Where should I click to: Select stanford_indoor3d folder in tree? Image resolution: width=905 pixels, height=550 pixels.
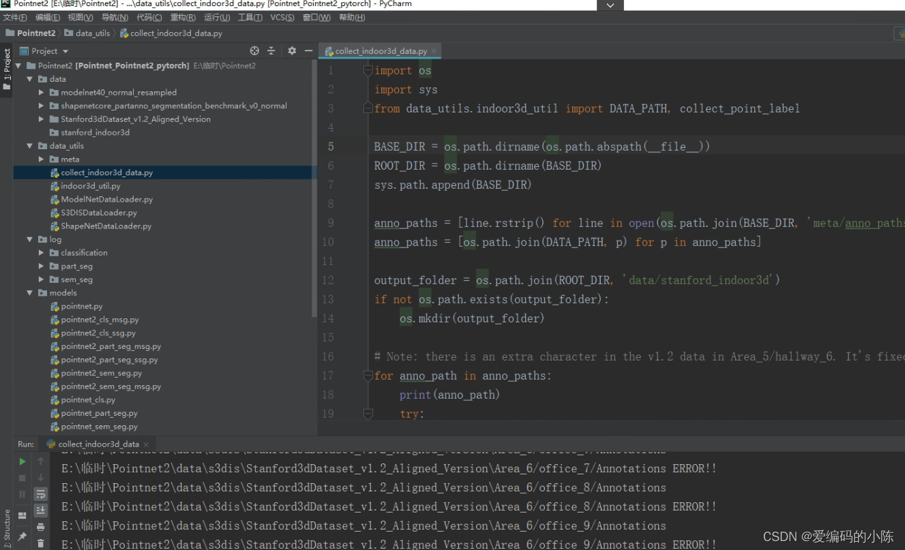click(95, 132)
